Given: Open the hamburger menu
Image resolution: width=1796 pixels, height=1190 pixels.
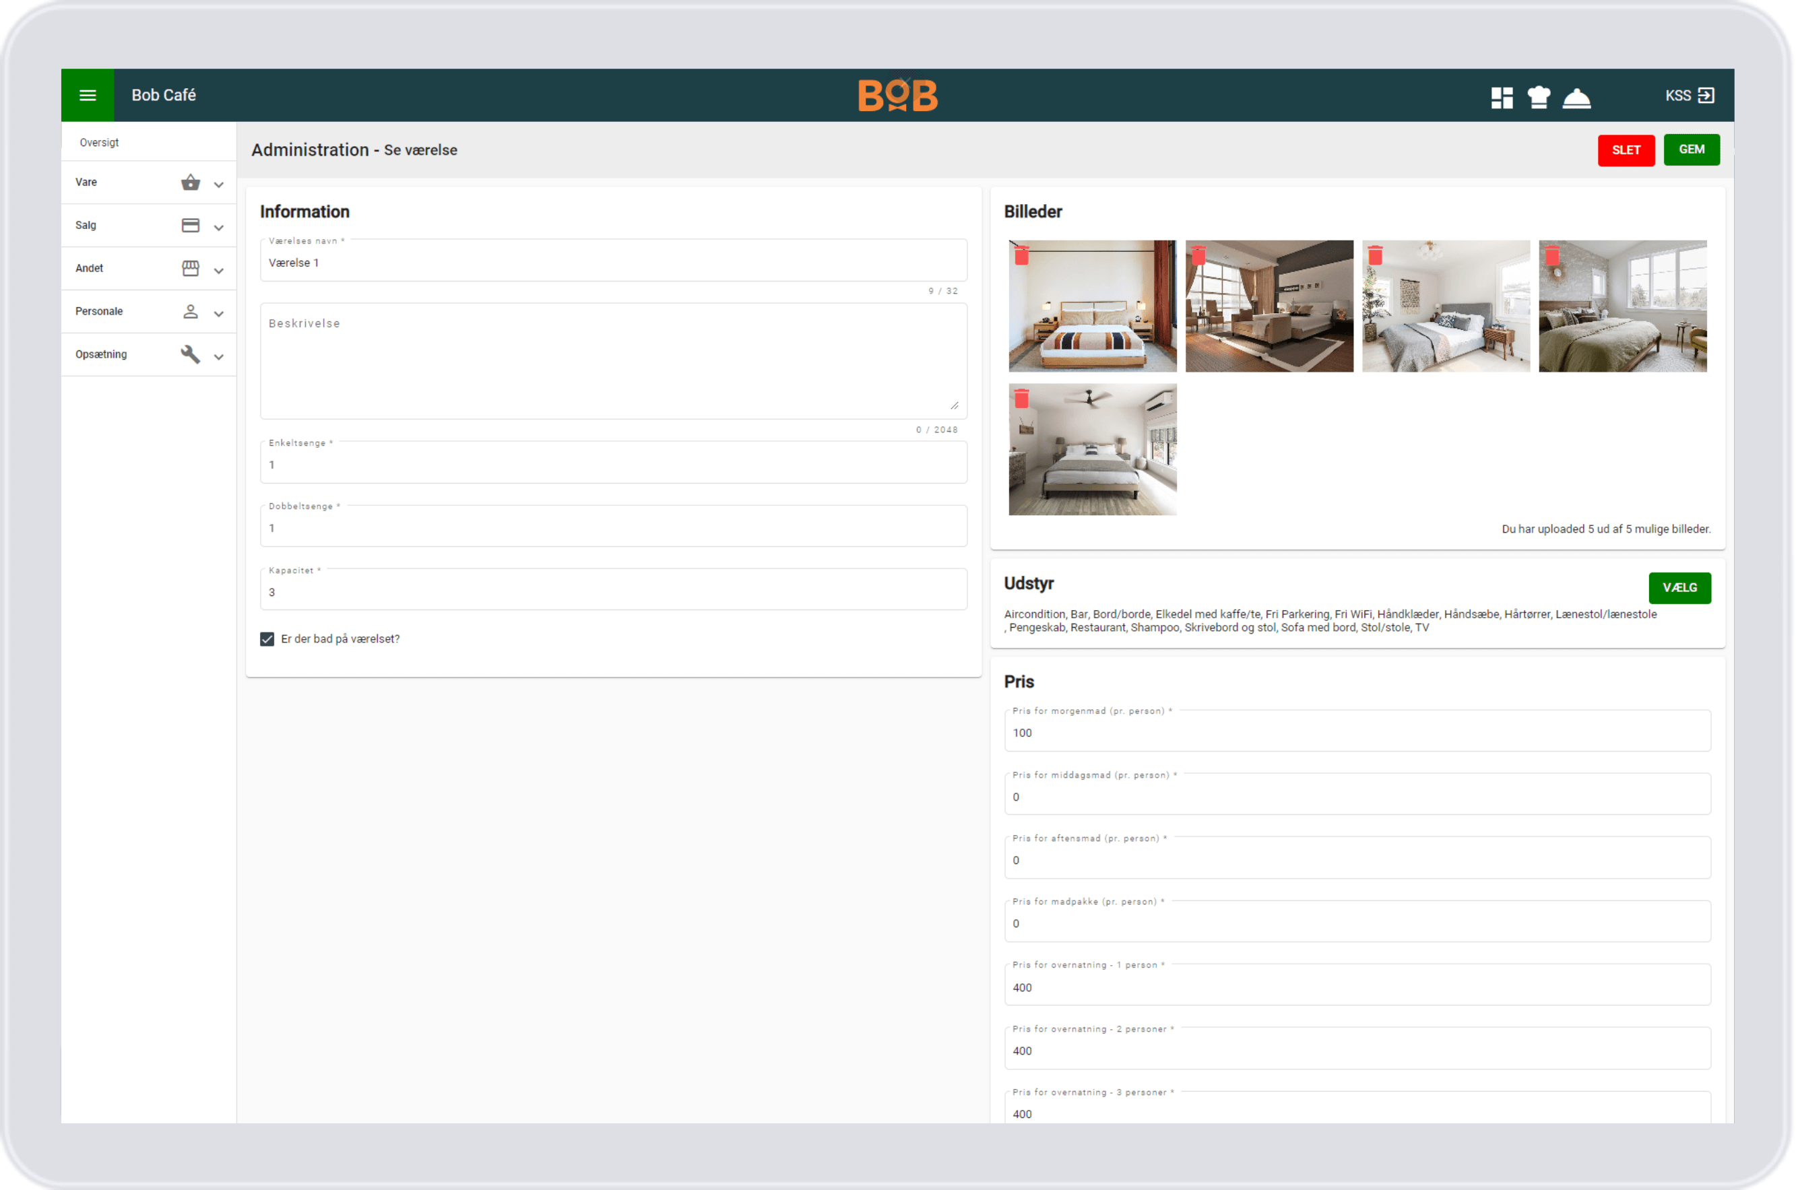Looking at the screenshot, I should point(88,95).
